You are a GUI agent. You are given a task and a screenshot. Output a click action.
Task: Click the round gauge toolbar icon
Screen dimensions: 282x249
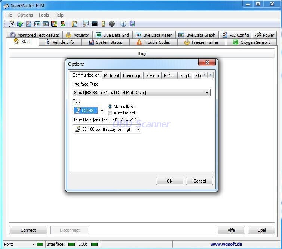coord(112,24)
